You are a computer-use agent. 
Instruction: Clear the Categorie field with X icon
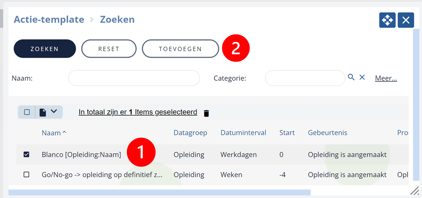click(x=362, y=77)
